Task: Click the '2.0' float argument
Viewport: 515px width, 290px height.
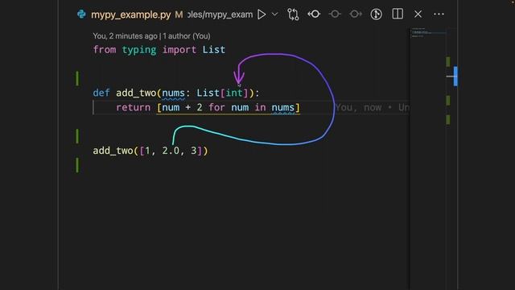Action: tap(171, 151)
